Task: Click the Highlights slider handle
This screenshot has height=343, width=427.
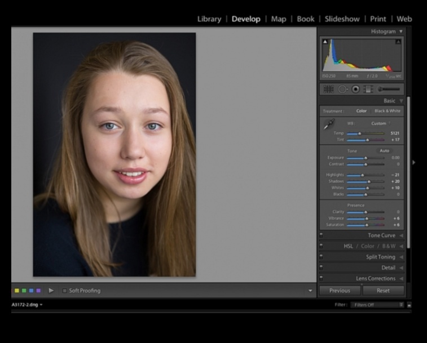Action: pos(363,175)
